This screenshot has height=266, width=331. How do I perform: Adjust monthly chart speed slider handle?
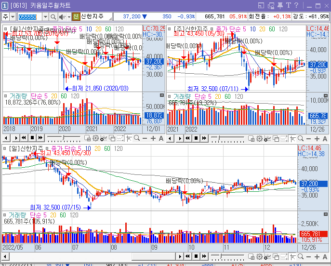(63, 138)
